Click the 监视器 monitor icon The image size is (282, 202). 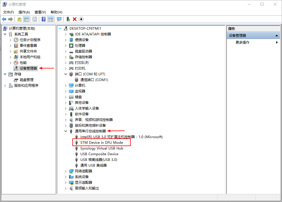pos(71,91)
